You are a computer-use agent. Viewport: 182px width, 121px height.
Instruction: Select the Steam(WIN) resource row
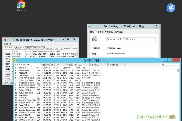click(x=57, y=70)
